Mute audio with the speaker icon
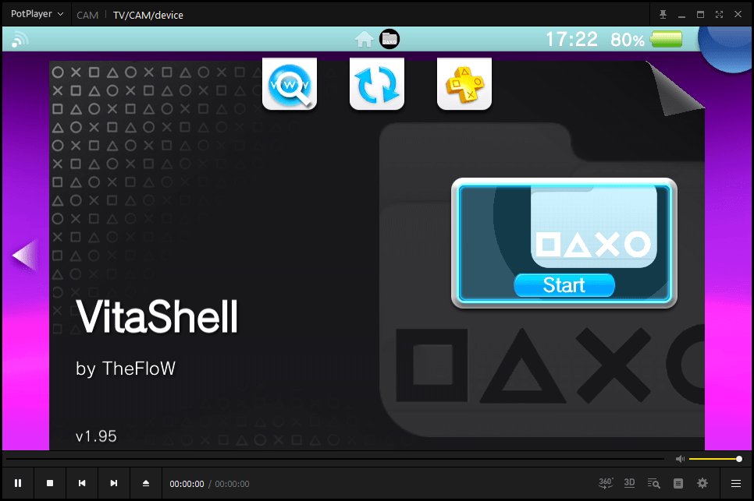This screenshot has height=501, width=754. 680,459
